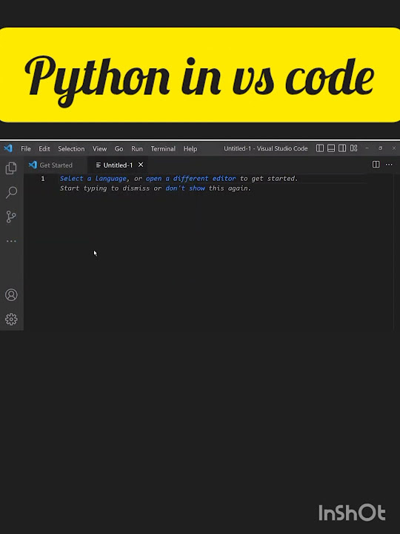
Task: Close the Visual Studio Code window
Action: pos(394,148)
